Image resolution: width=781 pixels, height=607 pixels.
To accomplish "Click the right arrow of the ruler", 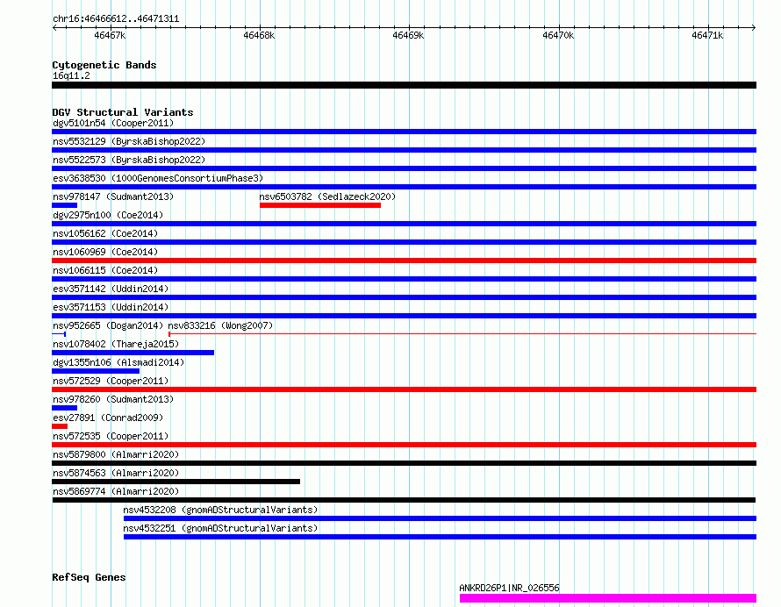I will click(754, 27).
